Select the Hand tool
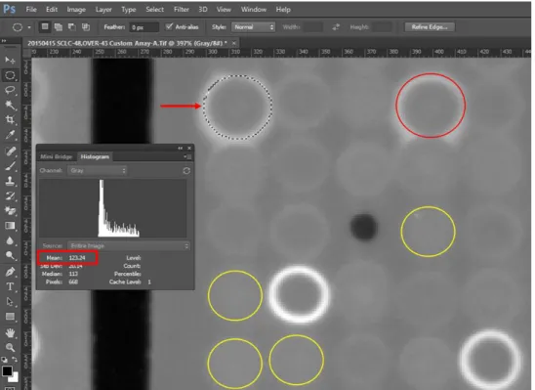The height and width of the screenshot is (390, 535). (x=10, y=332)
